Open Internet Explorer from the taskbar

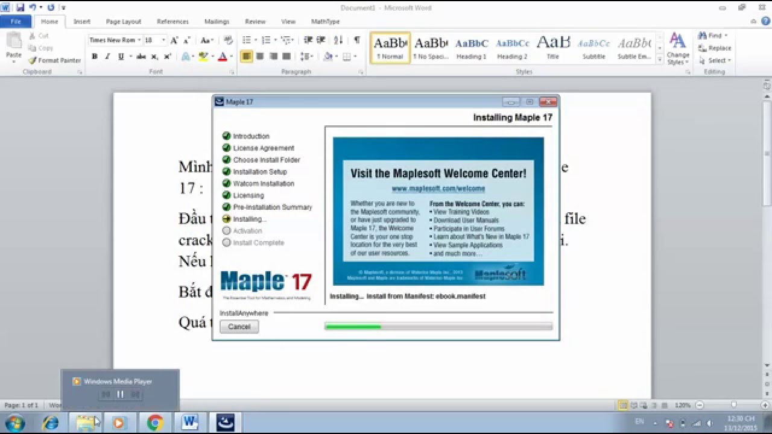[x=51, y=423]
